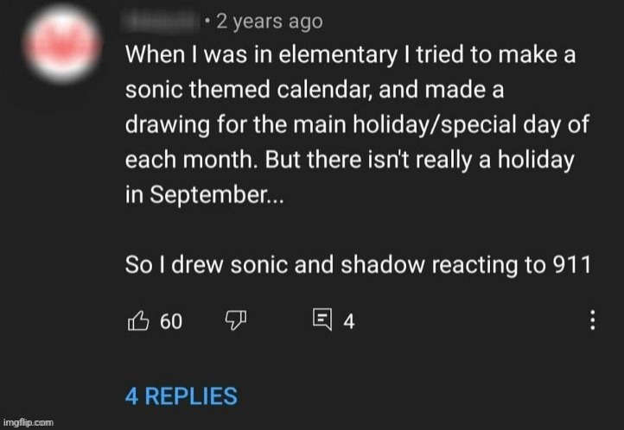
Task: Click the line "So I drew sonic and shadow"
Action: [358, 266]
